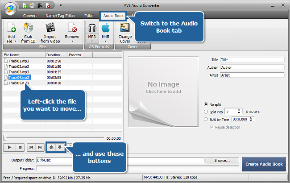
Task: Click the Output Folder path field
Action: click(120, 160)
